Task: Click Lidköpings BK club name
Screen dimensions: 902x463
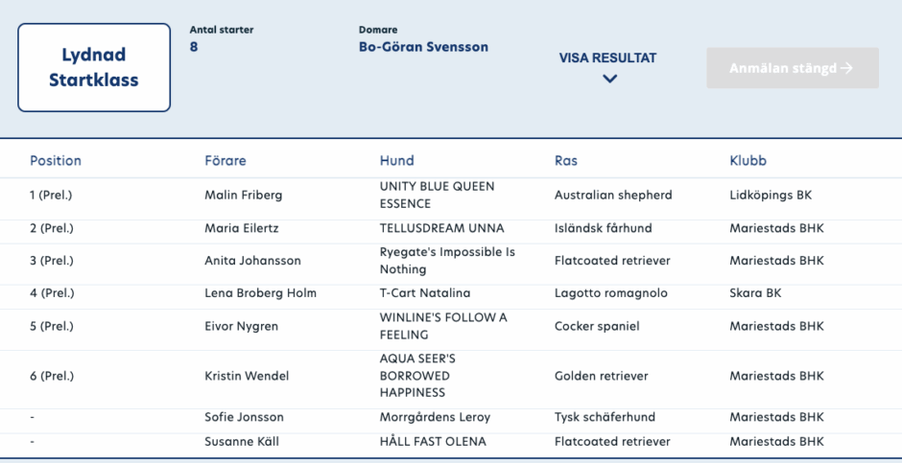Action: pyautogui.click(x=771, y=195)
